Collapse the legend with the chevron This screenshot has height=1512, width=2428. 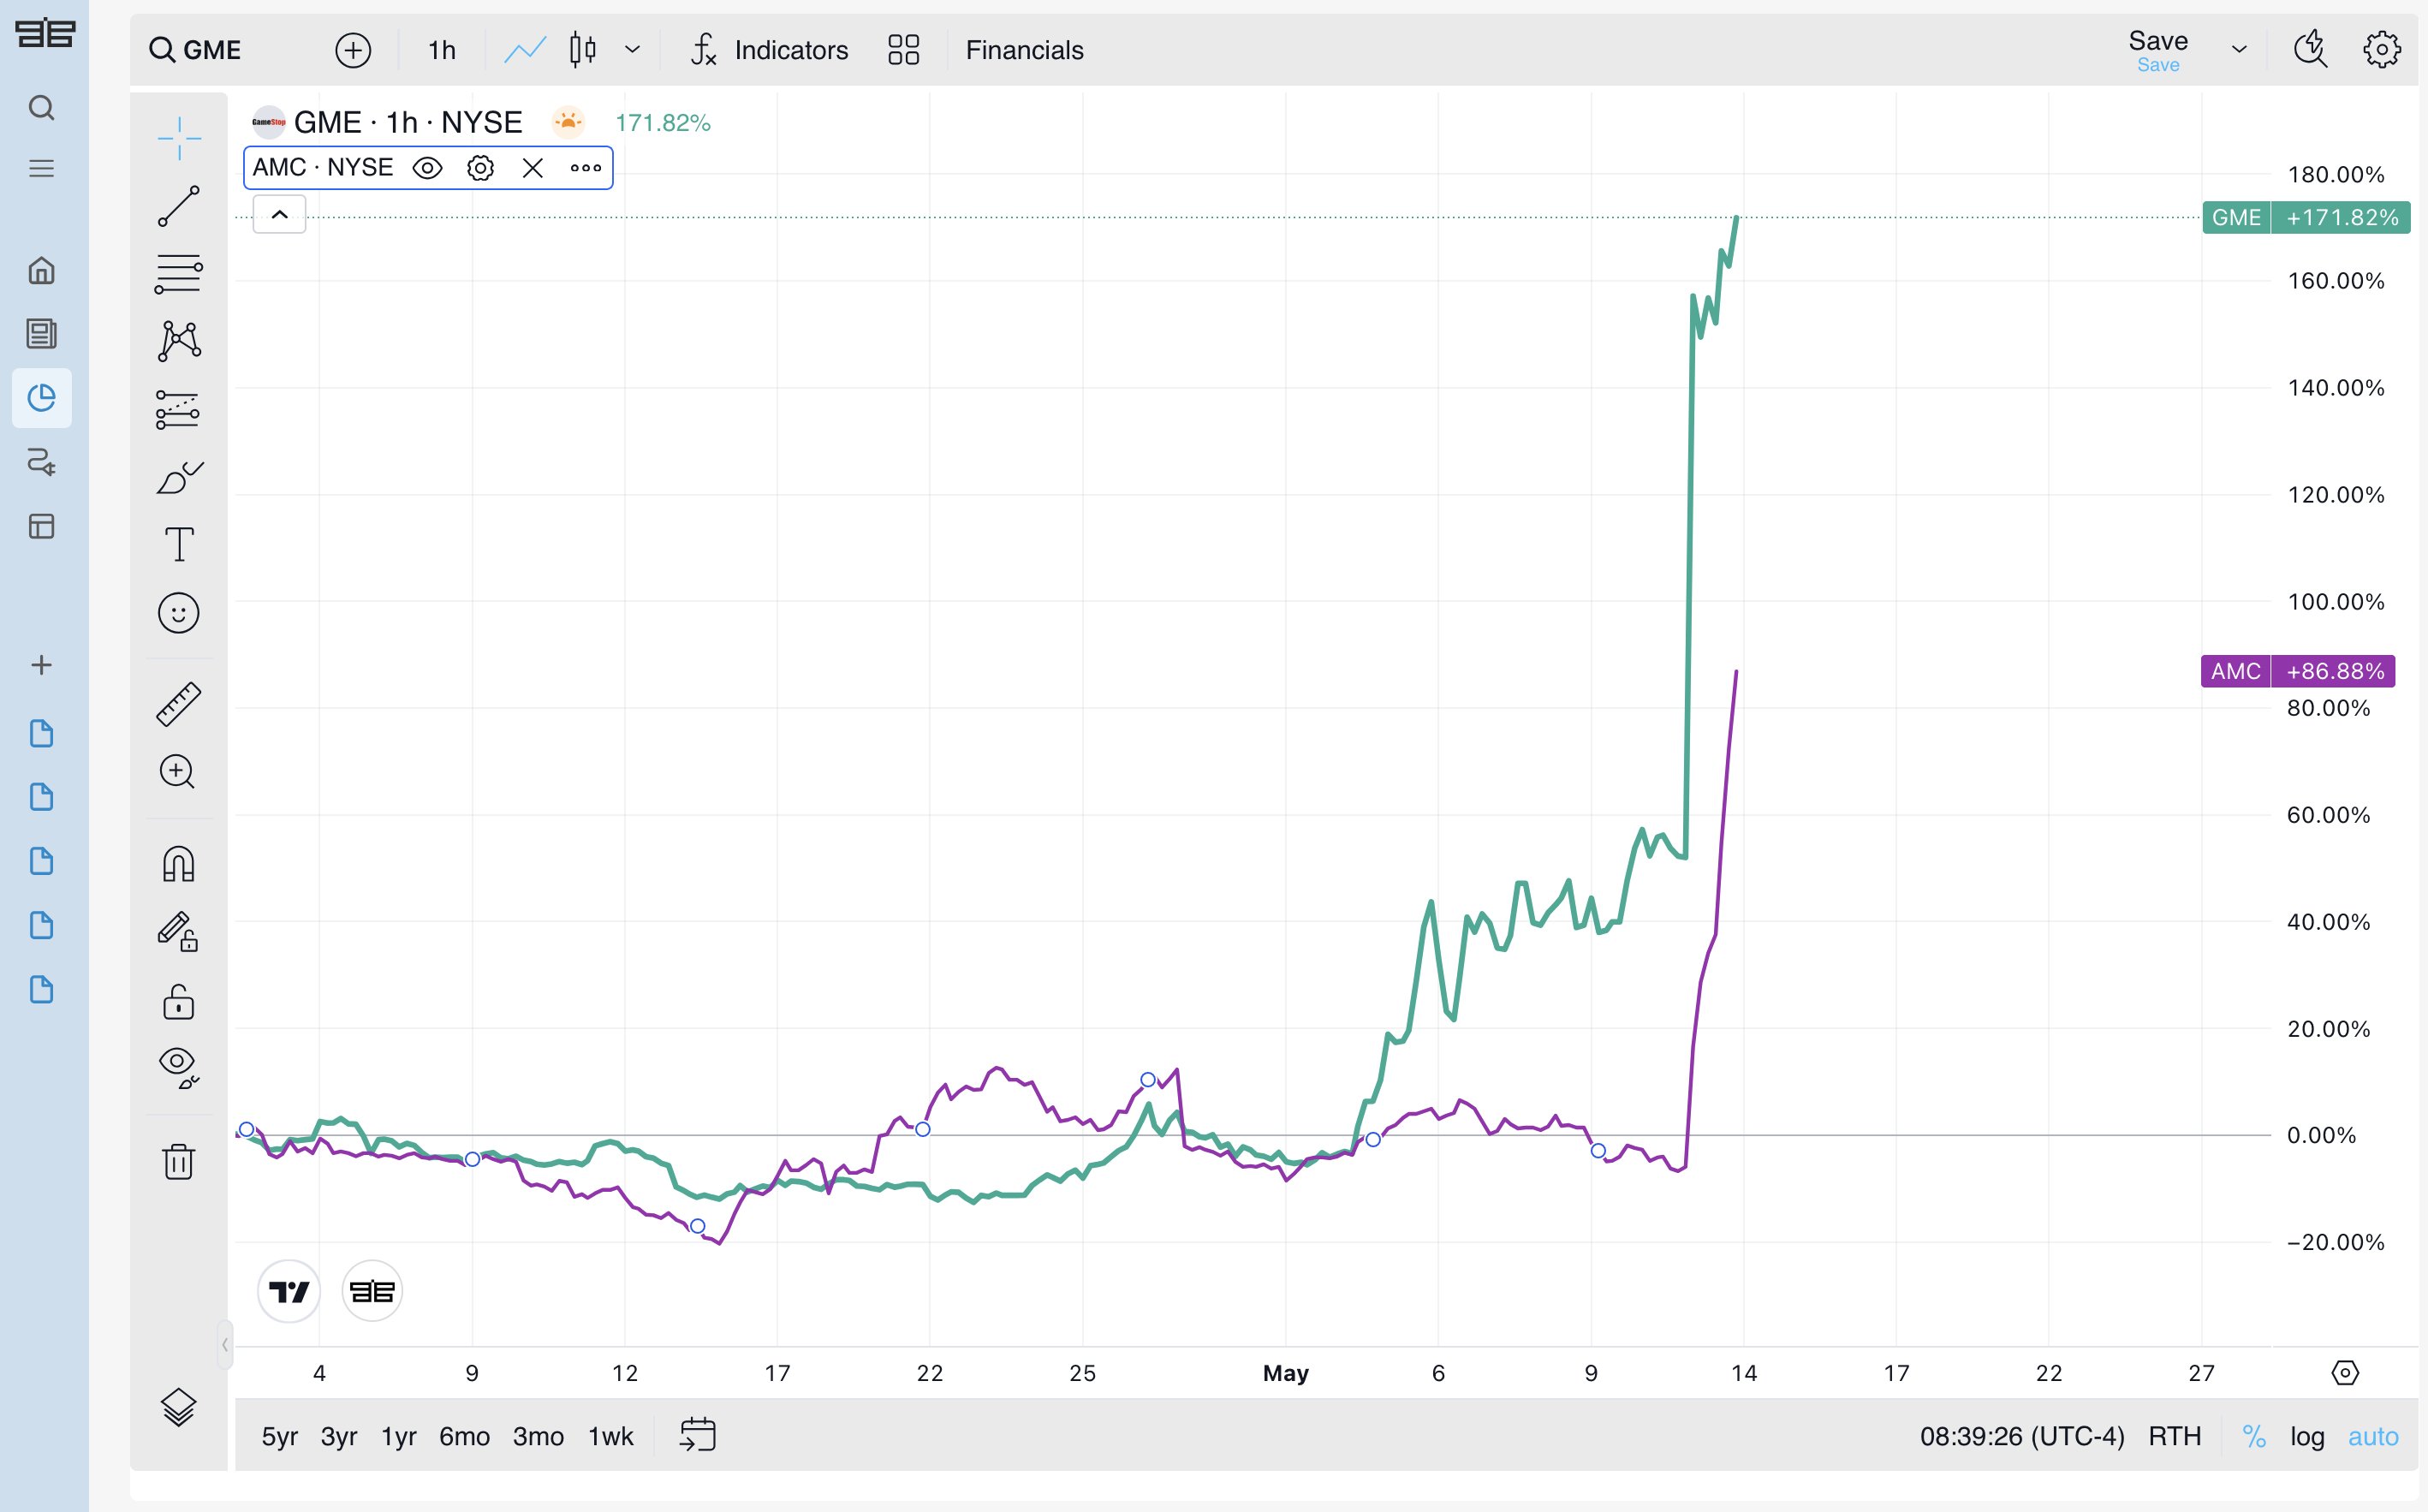pyautogui.click(x=280, y=214)
